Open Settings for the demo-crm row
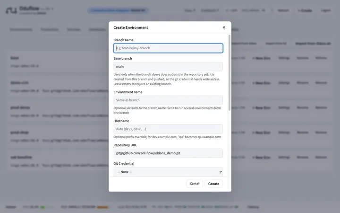The image size is (340, 213). 284,83
